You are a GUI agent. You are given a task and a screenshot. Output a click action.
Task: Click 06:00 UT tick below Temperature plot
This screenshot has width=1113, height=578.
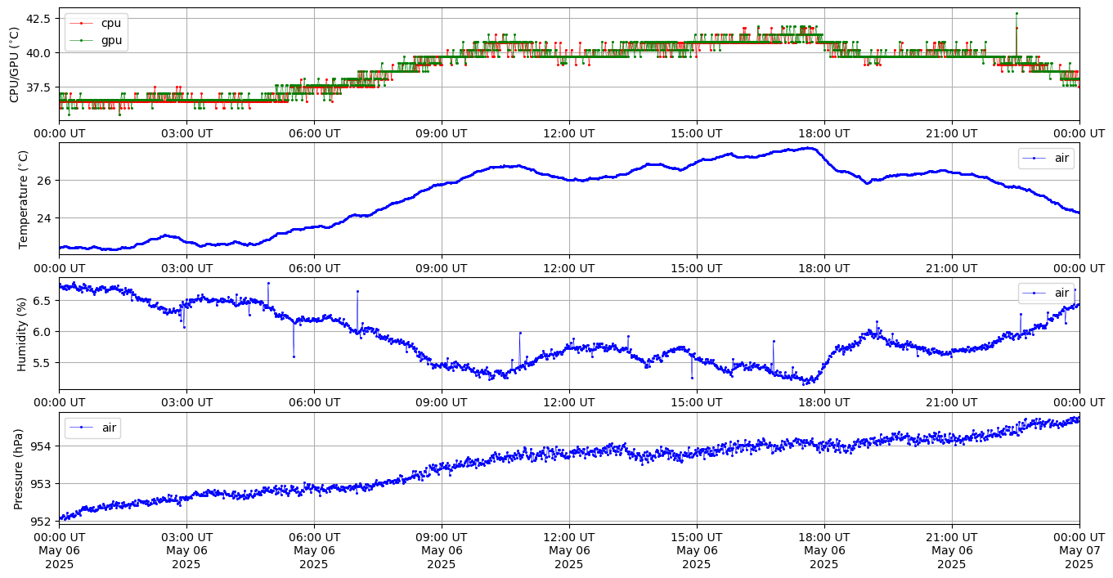[x=314, y=267]
